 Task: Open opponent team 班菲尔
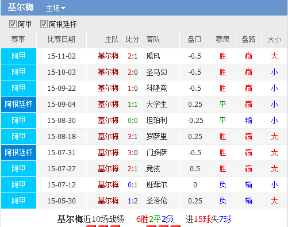(156, 185)
